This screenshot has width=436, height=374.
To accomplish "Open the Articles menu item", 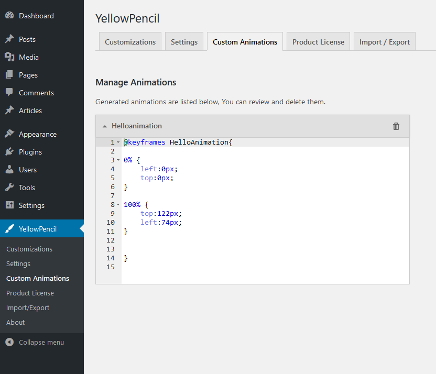I will coord(42,111).
